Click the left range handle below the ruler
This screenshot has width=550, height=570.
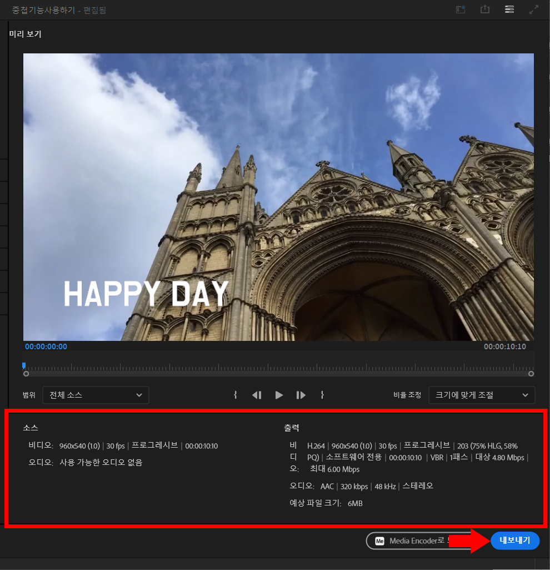pyautogui.click(x=26, y=374)
